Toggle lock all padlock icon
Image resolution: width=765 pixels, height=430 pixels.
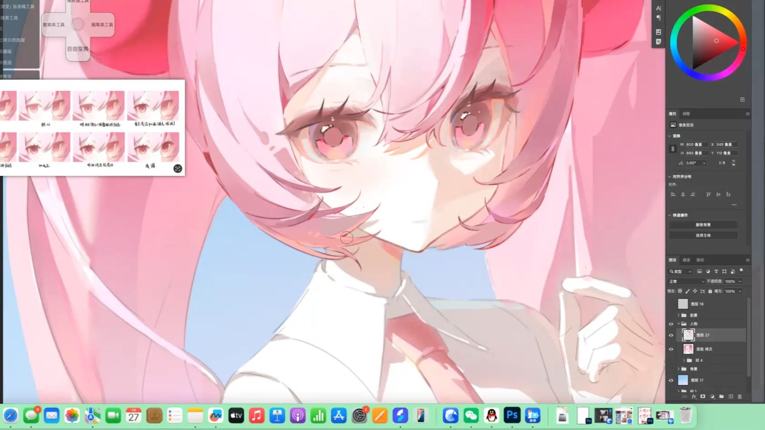tap(710, 291)
